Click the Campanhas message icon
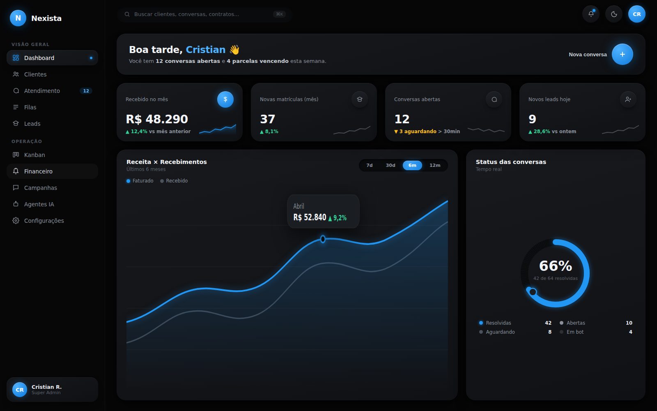The image size is (657, 411). [x=16, y=188]
